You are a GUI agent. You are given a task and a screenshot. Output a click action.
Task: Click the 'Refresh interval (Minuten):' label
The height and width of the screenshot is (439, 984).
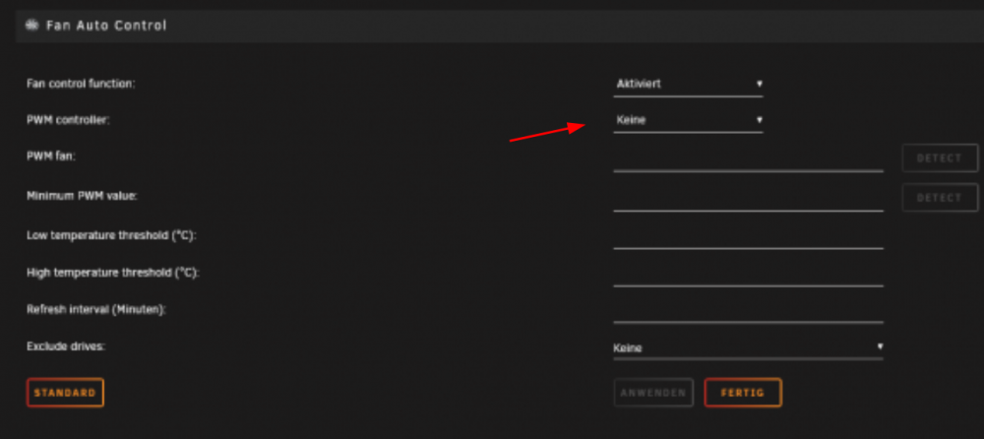(96, 310)
